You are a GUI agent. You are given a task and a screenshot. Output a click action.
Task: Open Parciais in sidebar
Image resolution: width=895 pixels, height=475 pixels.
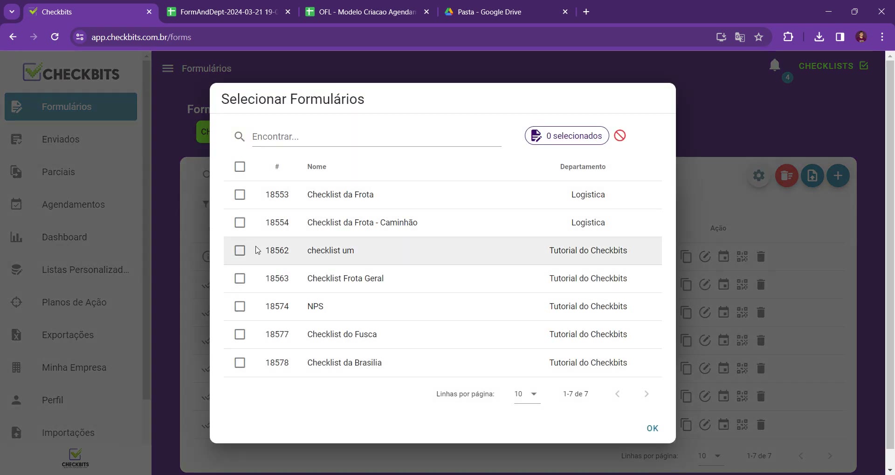click(x=71, y=172)
